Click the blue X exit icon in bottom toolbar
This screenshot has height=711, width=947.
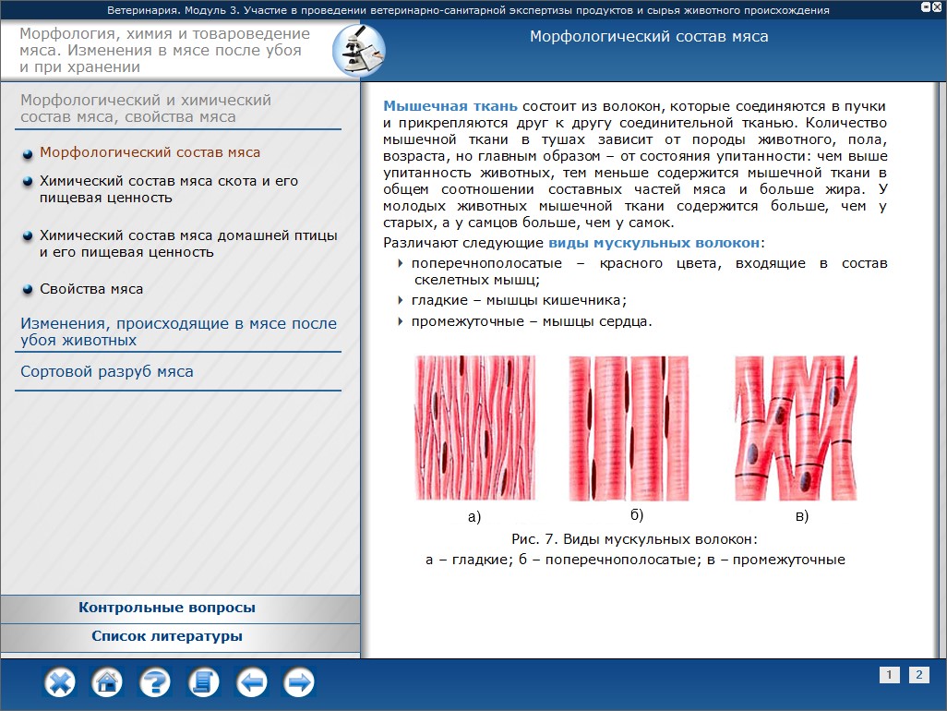pyautogui.click(x=60, y=683)
